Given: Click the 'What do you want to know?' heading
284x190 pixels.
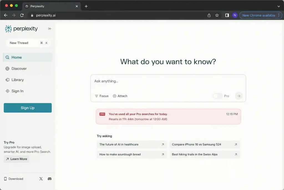Looking at the screenshot, I should tap(168, 62).
